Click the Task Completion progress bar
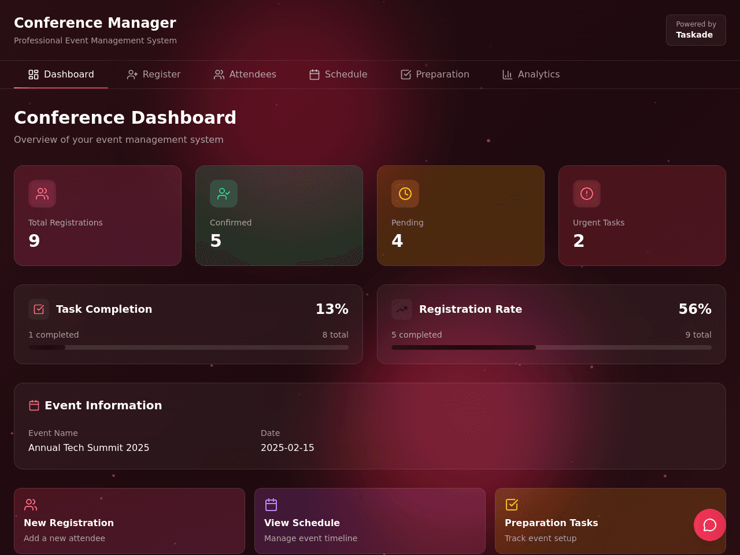 [x=188, y=347]
